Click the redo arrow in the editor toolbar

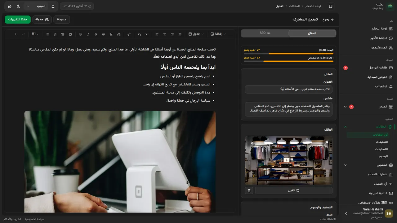coord(23,34)
